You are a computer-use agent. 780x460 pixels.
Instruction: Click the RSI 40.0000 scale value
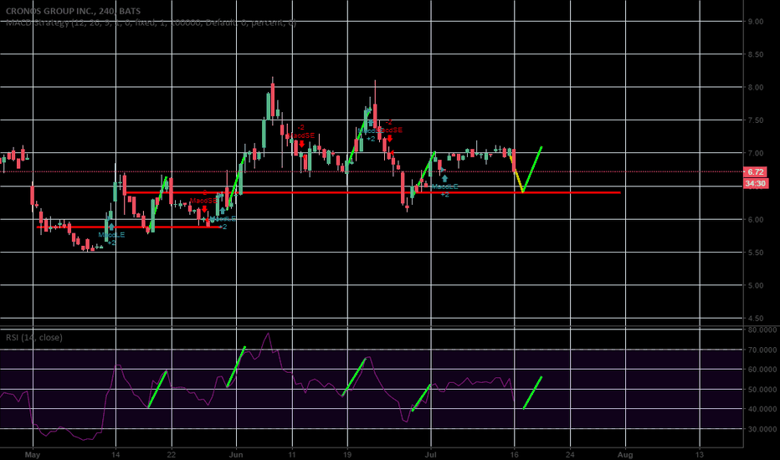[762, 409]
